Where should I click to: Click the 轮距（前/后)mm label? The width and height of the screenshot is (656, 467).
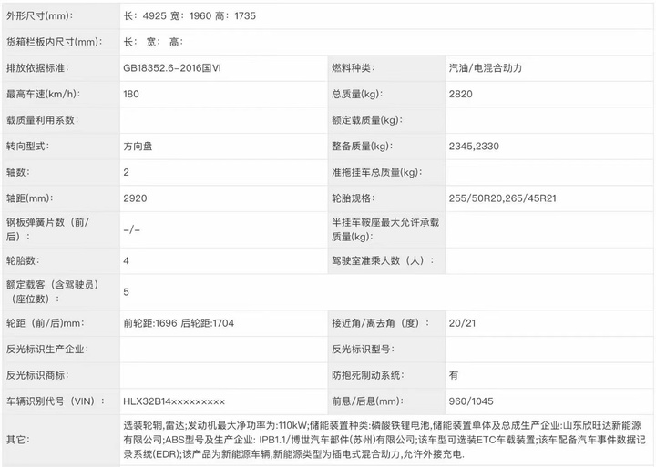[46, 323]
